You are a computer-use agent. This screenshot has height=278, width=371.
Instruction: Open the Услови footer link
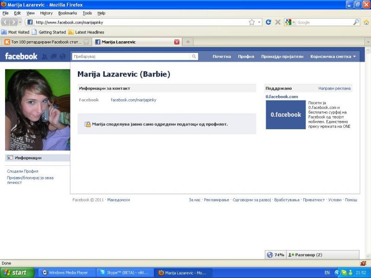[x=335, y=200]
